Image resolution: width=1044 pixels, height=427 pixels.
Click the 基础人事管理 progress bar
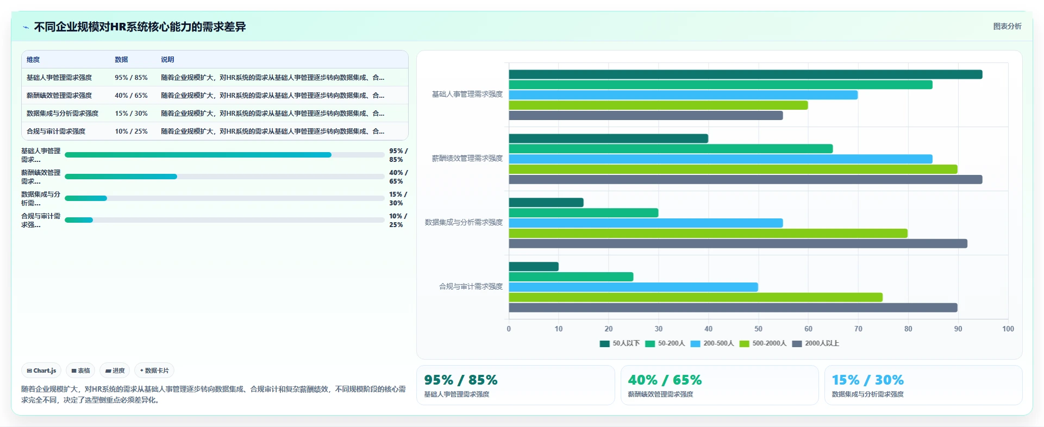tap(224, 155)
